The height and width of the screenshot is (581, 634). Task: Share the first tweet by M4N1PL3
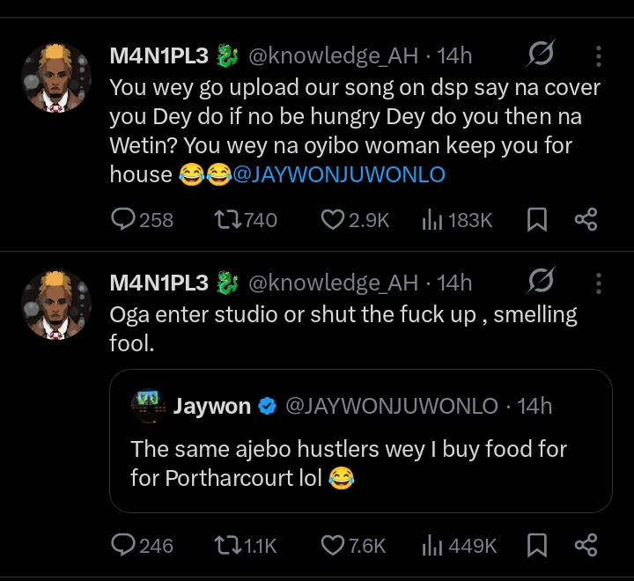[586, 220]
